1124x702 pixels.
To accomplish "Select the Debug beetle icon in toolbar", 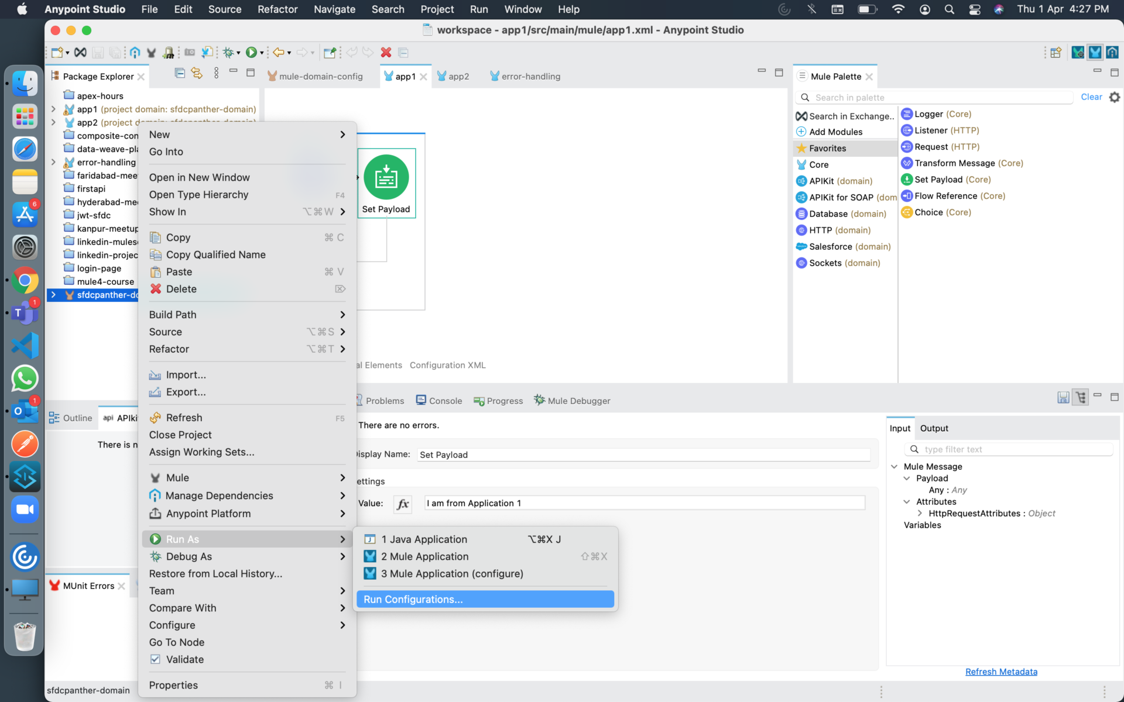I will point(228,52).
